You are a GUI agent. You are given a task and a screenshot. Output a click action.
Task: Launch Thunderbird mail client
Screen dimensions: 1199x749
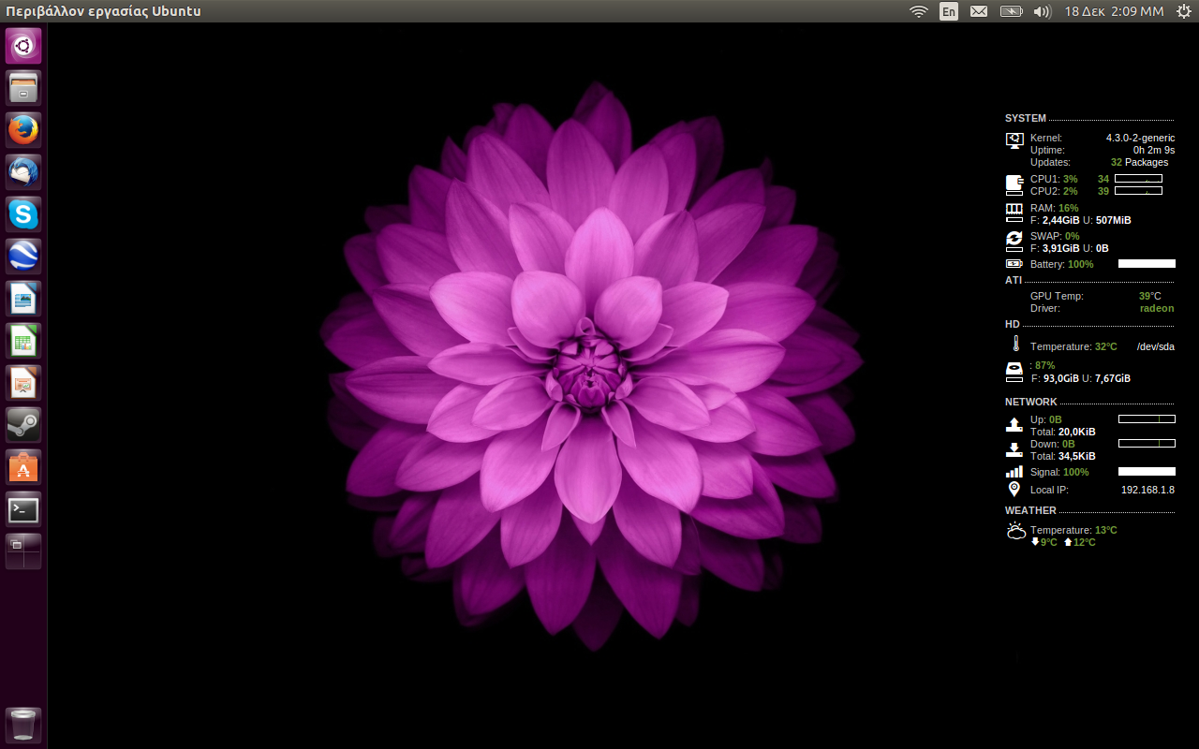click(x=23, y=172)
